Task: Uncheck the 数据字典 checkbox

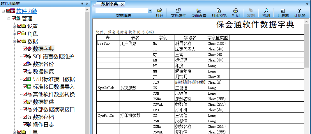Action: [x=25, y=48]
